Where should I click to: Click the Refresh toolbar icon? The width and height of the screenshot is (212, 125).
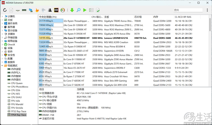(x=5, y=10)
